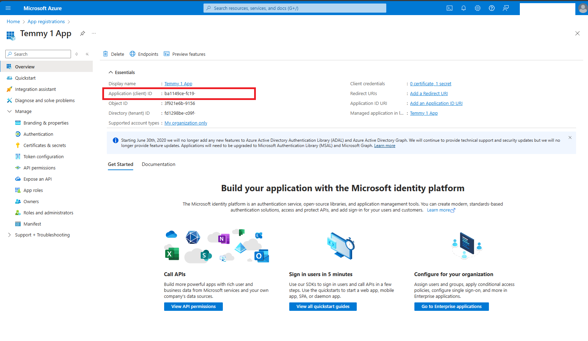Click the Call APIs illustration
Viewport: 588px width, 341px height.
(x=217, y=246)
